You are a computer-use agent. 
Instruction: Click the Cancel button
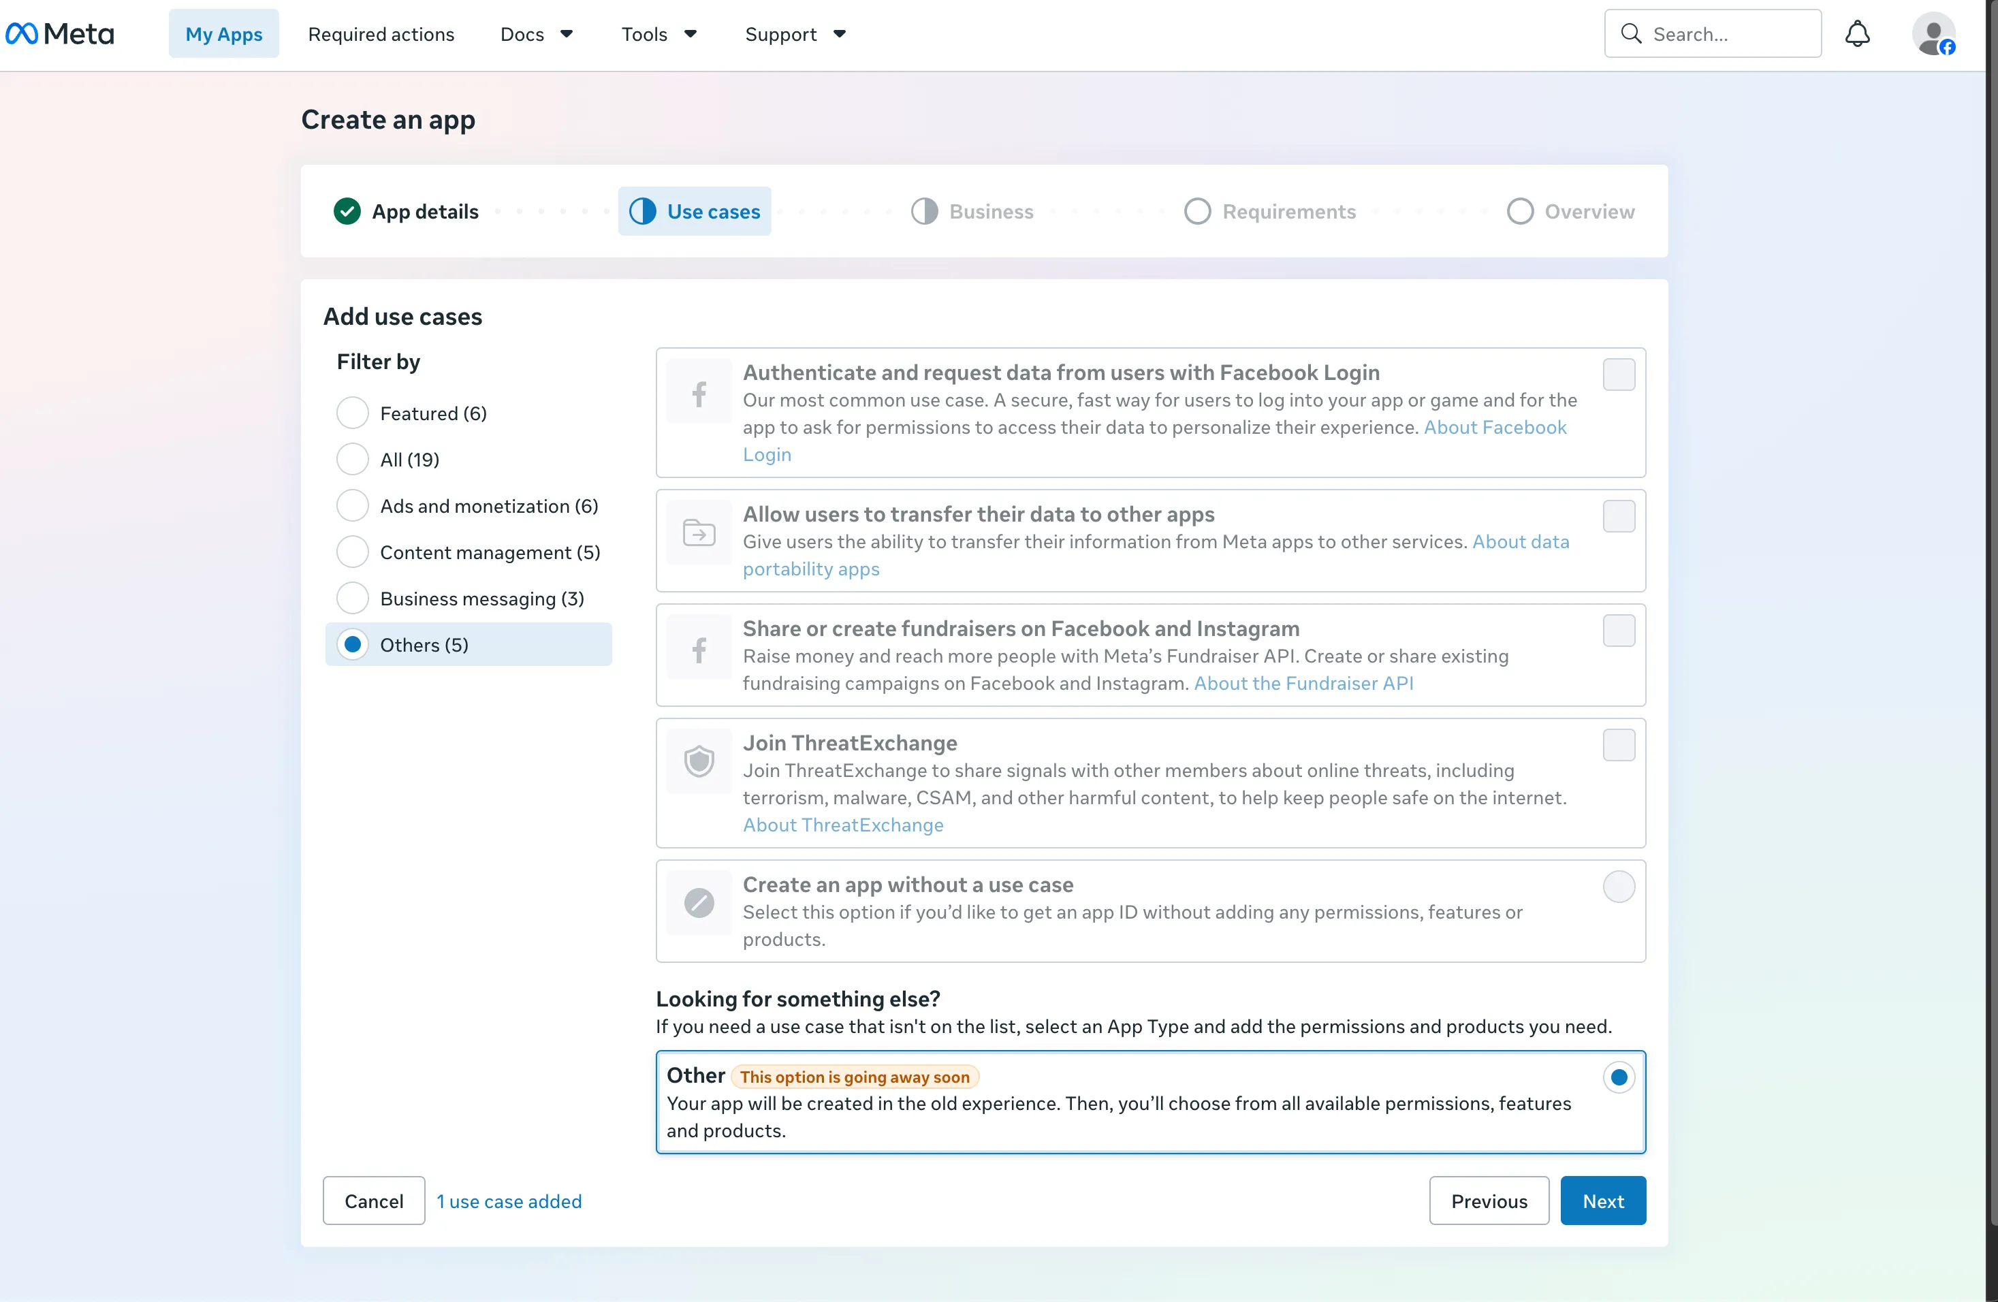pyautogui.click(x=374, y=1201)
